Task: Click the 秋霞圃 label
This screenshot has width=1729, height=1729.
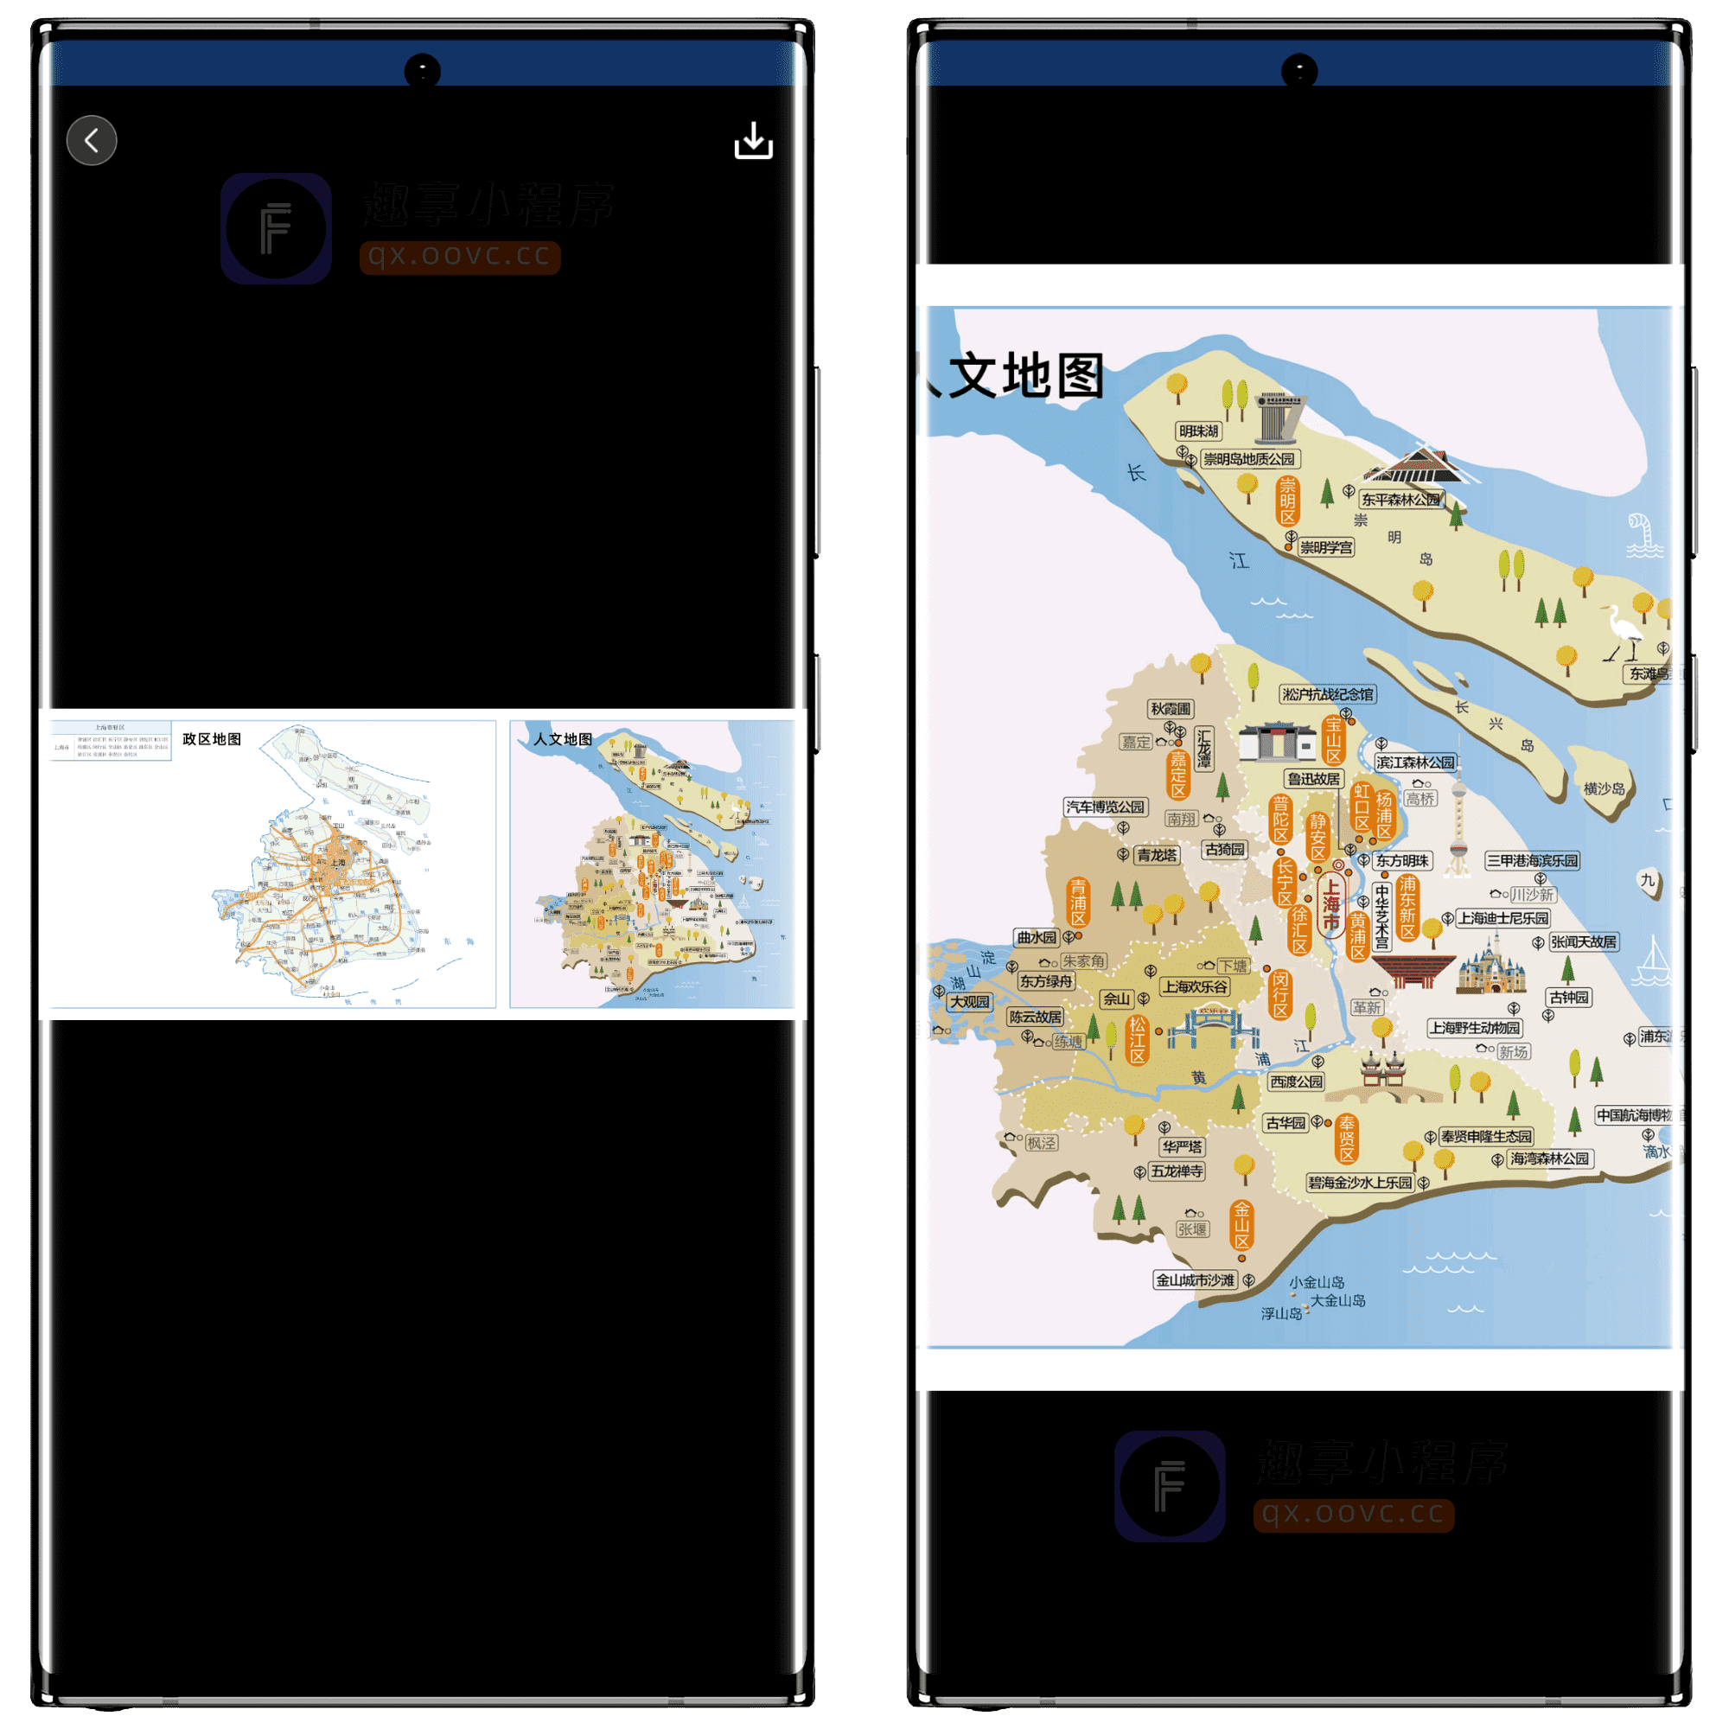Action: 1171,709
